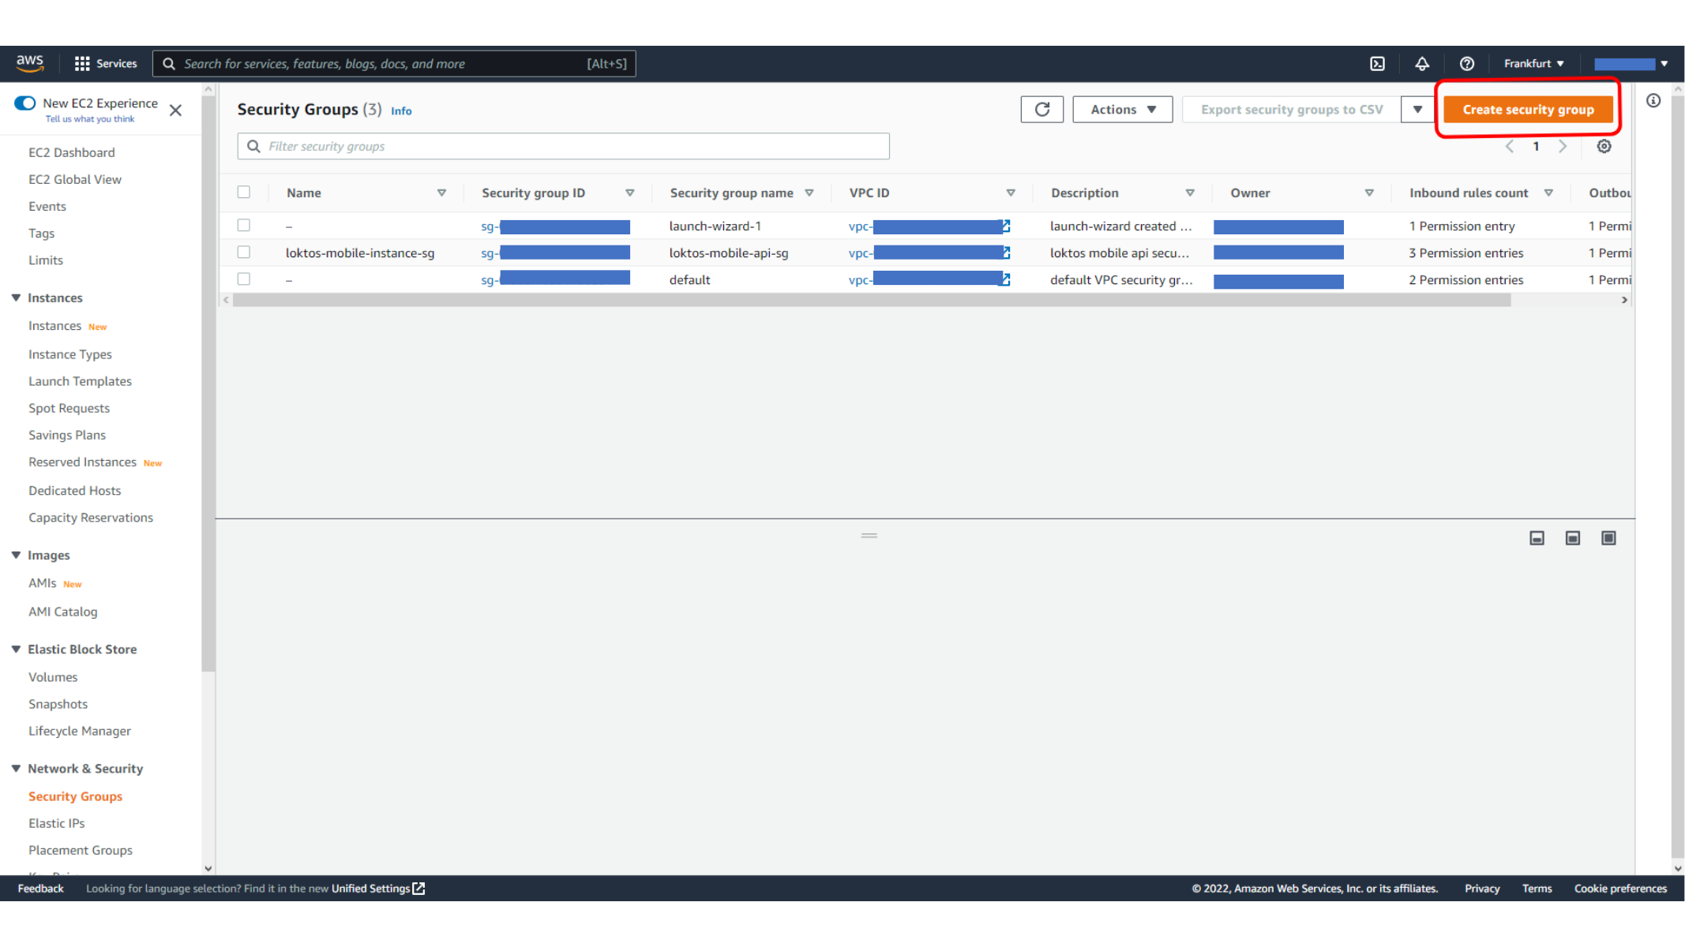
Task: Open the export options dropdown arrow
Action: pyautogui.click(x=1417, y=109)
